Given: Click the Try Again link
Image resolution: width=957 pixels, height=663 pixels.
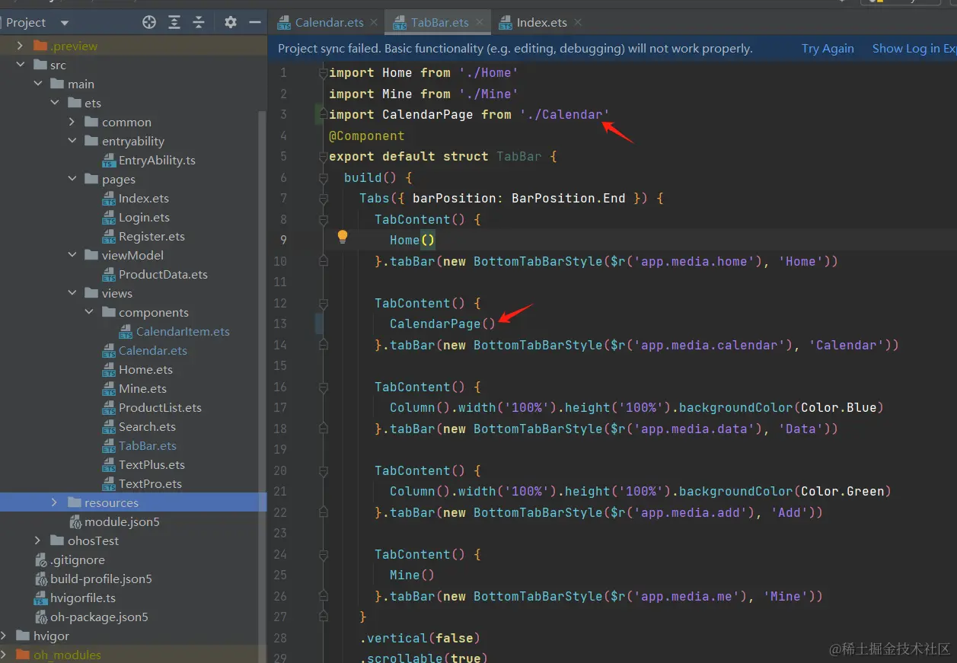Looking at the screenshot, I should 828,49.
